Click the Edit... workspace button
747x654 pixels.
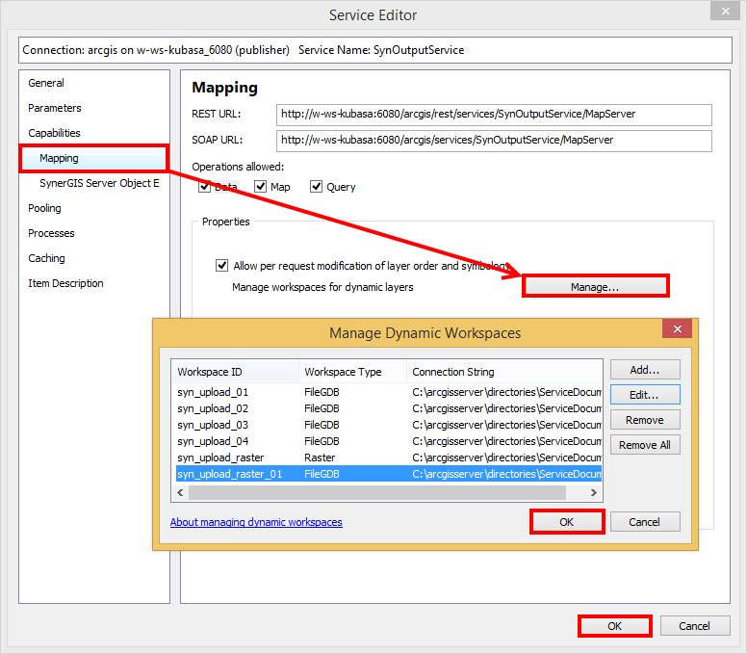(x=645, y=395)
